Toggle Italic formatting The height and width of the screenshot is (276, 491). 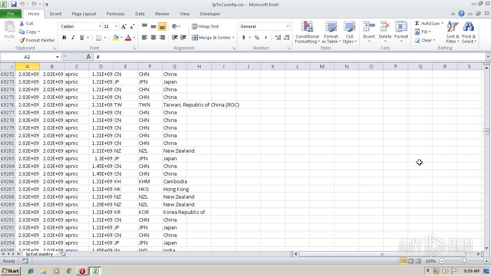pyautogui.click(x=73, y=38)
